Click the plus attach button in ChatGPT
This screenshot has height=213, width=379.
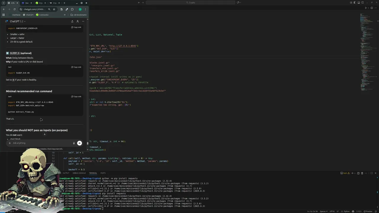[x=9, y=143]
